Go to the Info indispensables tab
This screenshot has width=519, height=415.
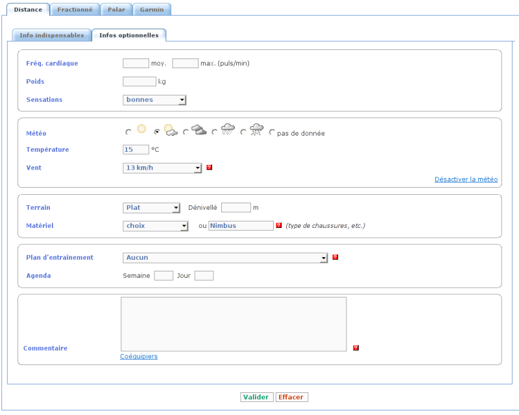pos(52,35)
